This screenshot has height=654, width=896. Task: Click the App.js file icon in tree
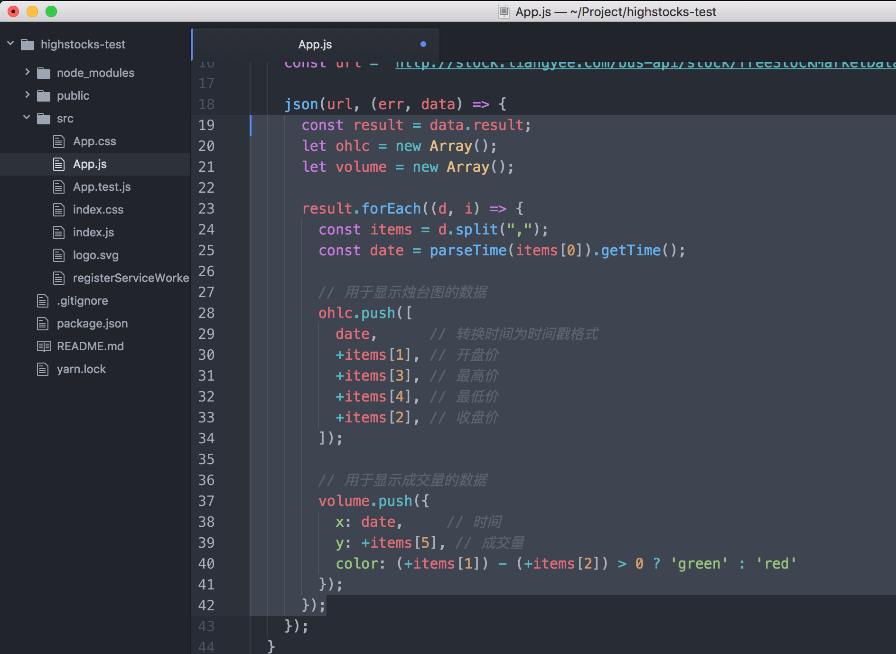tap(59, 164)
